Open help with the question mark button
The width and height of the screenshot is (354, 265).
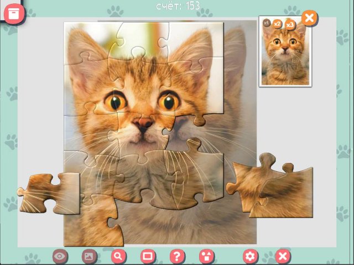point(176,256)
